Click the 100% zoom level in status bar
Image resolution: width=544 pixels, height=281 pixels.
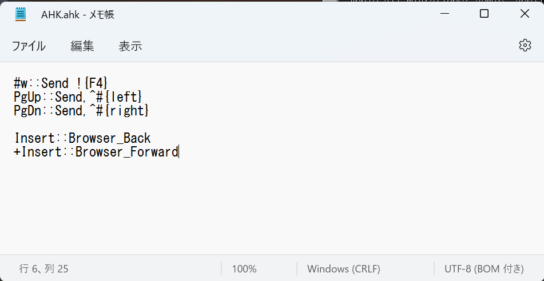pos(244,269)
